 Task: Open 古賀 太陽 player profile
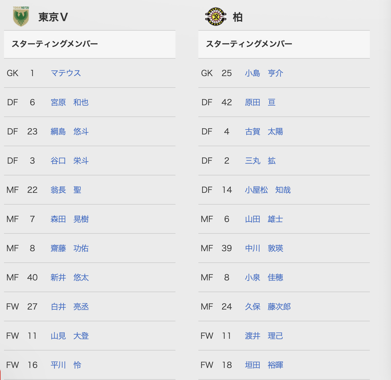pos(264,131)
